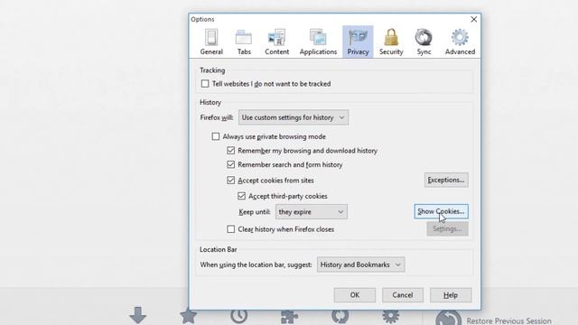Open the Tabs options panel
578x325 pixels.
pyautogui.click(x=244, y=42)
